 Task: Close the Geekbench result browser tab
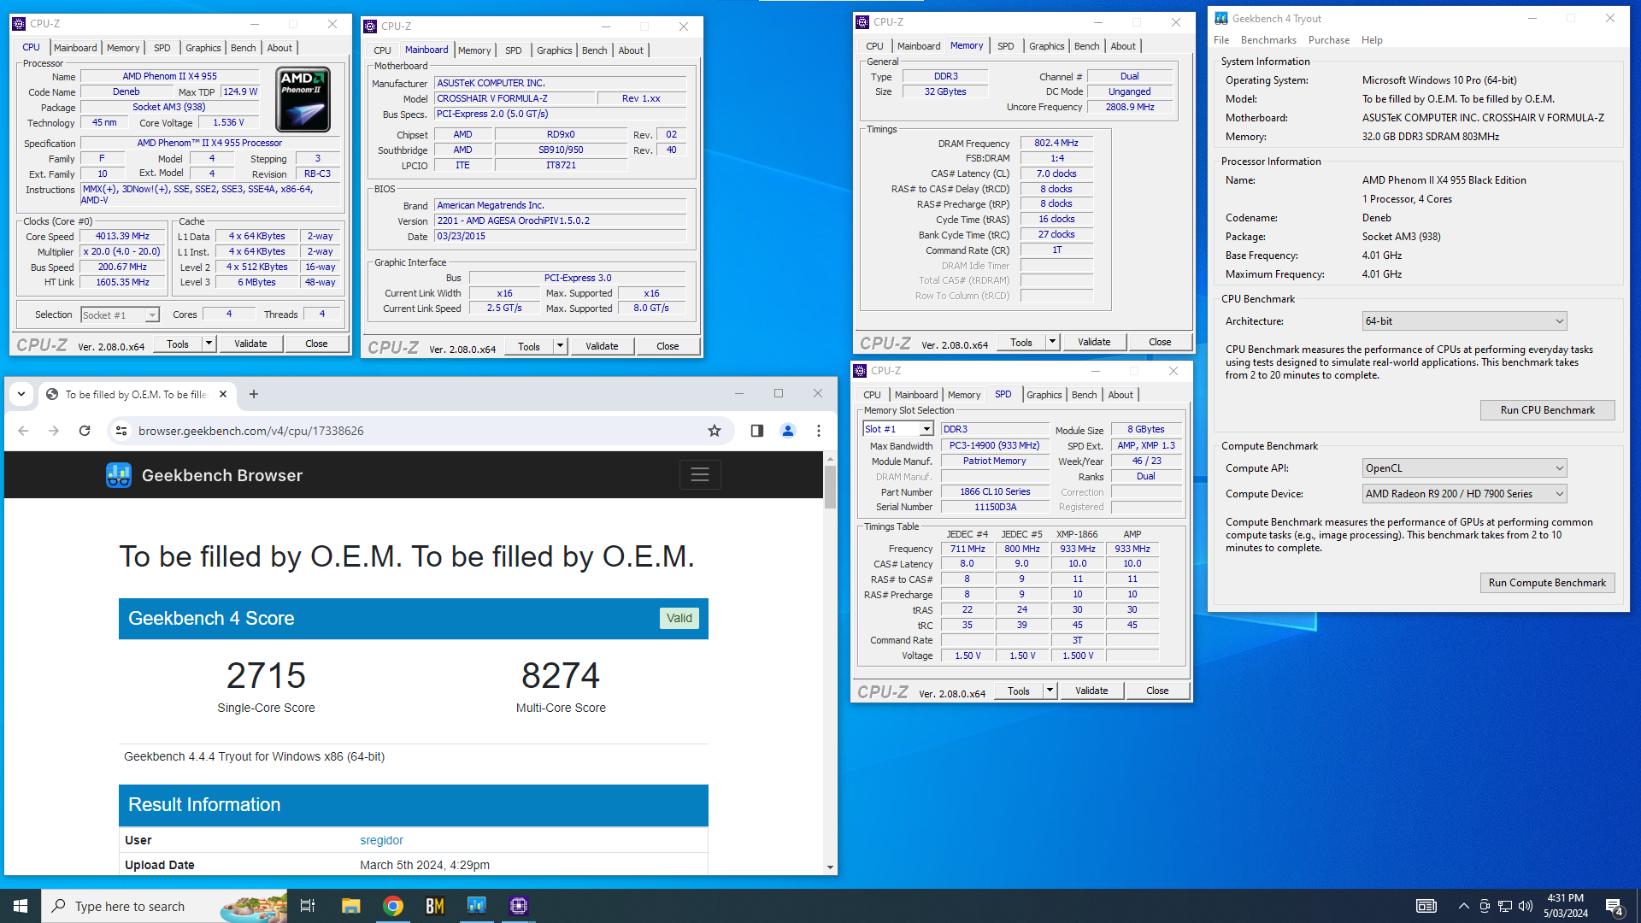point(223,394)
